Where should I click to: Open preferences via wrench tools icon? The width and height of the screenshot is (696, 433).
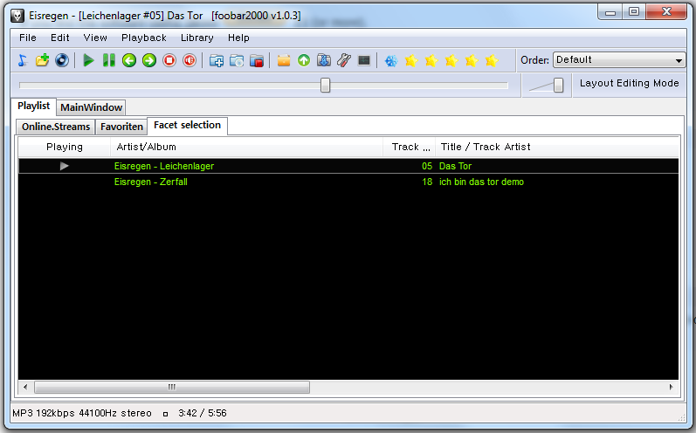(344, 60)
